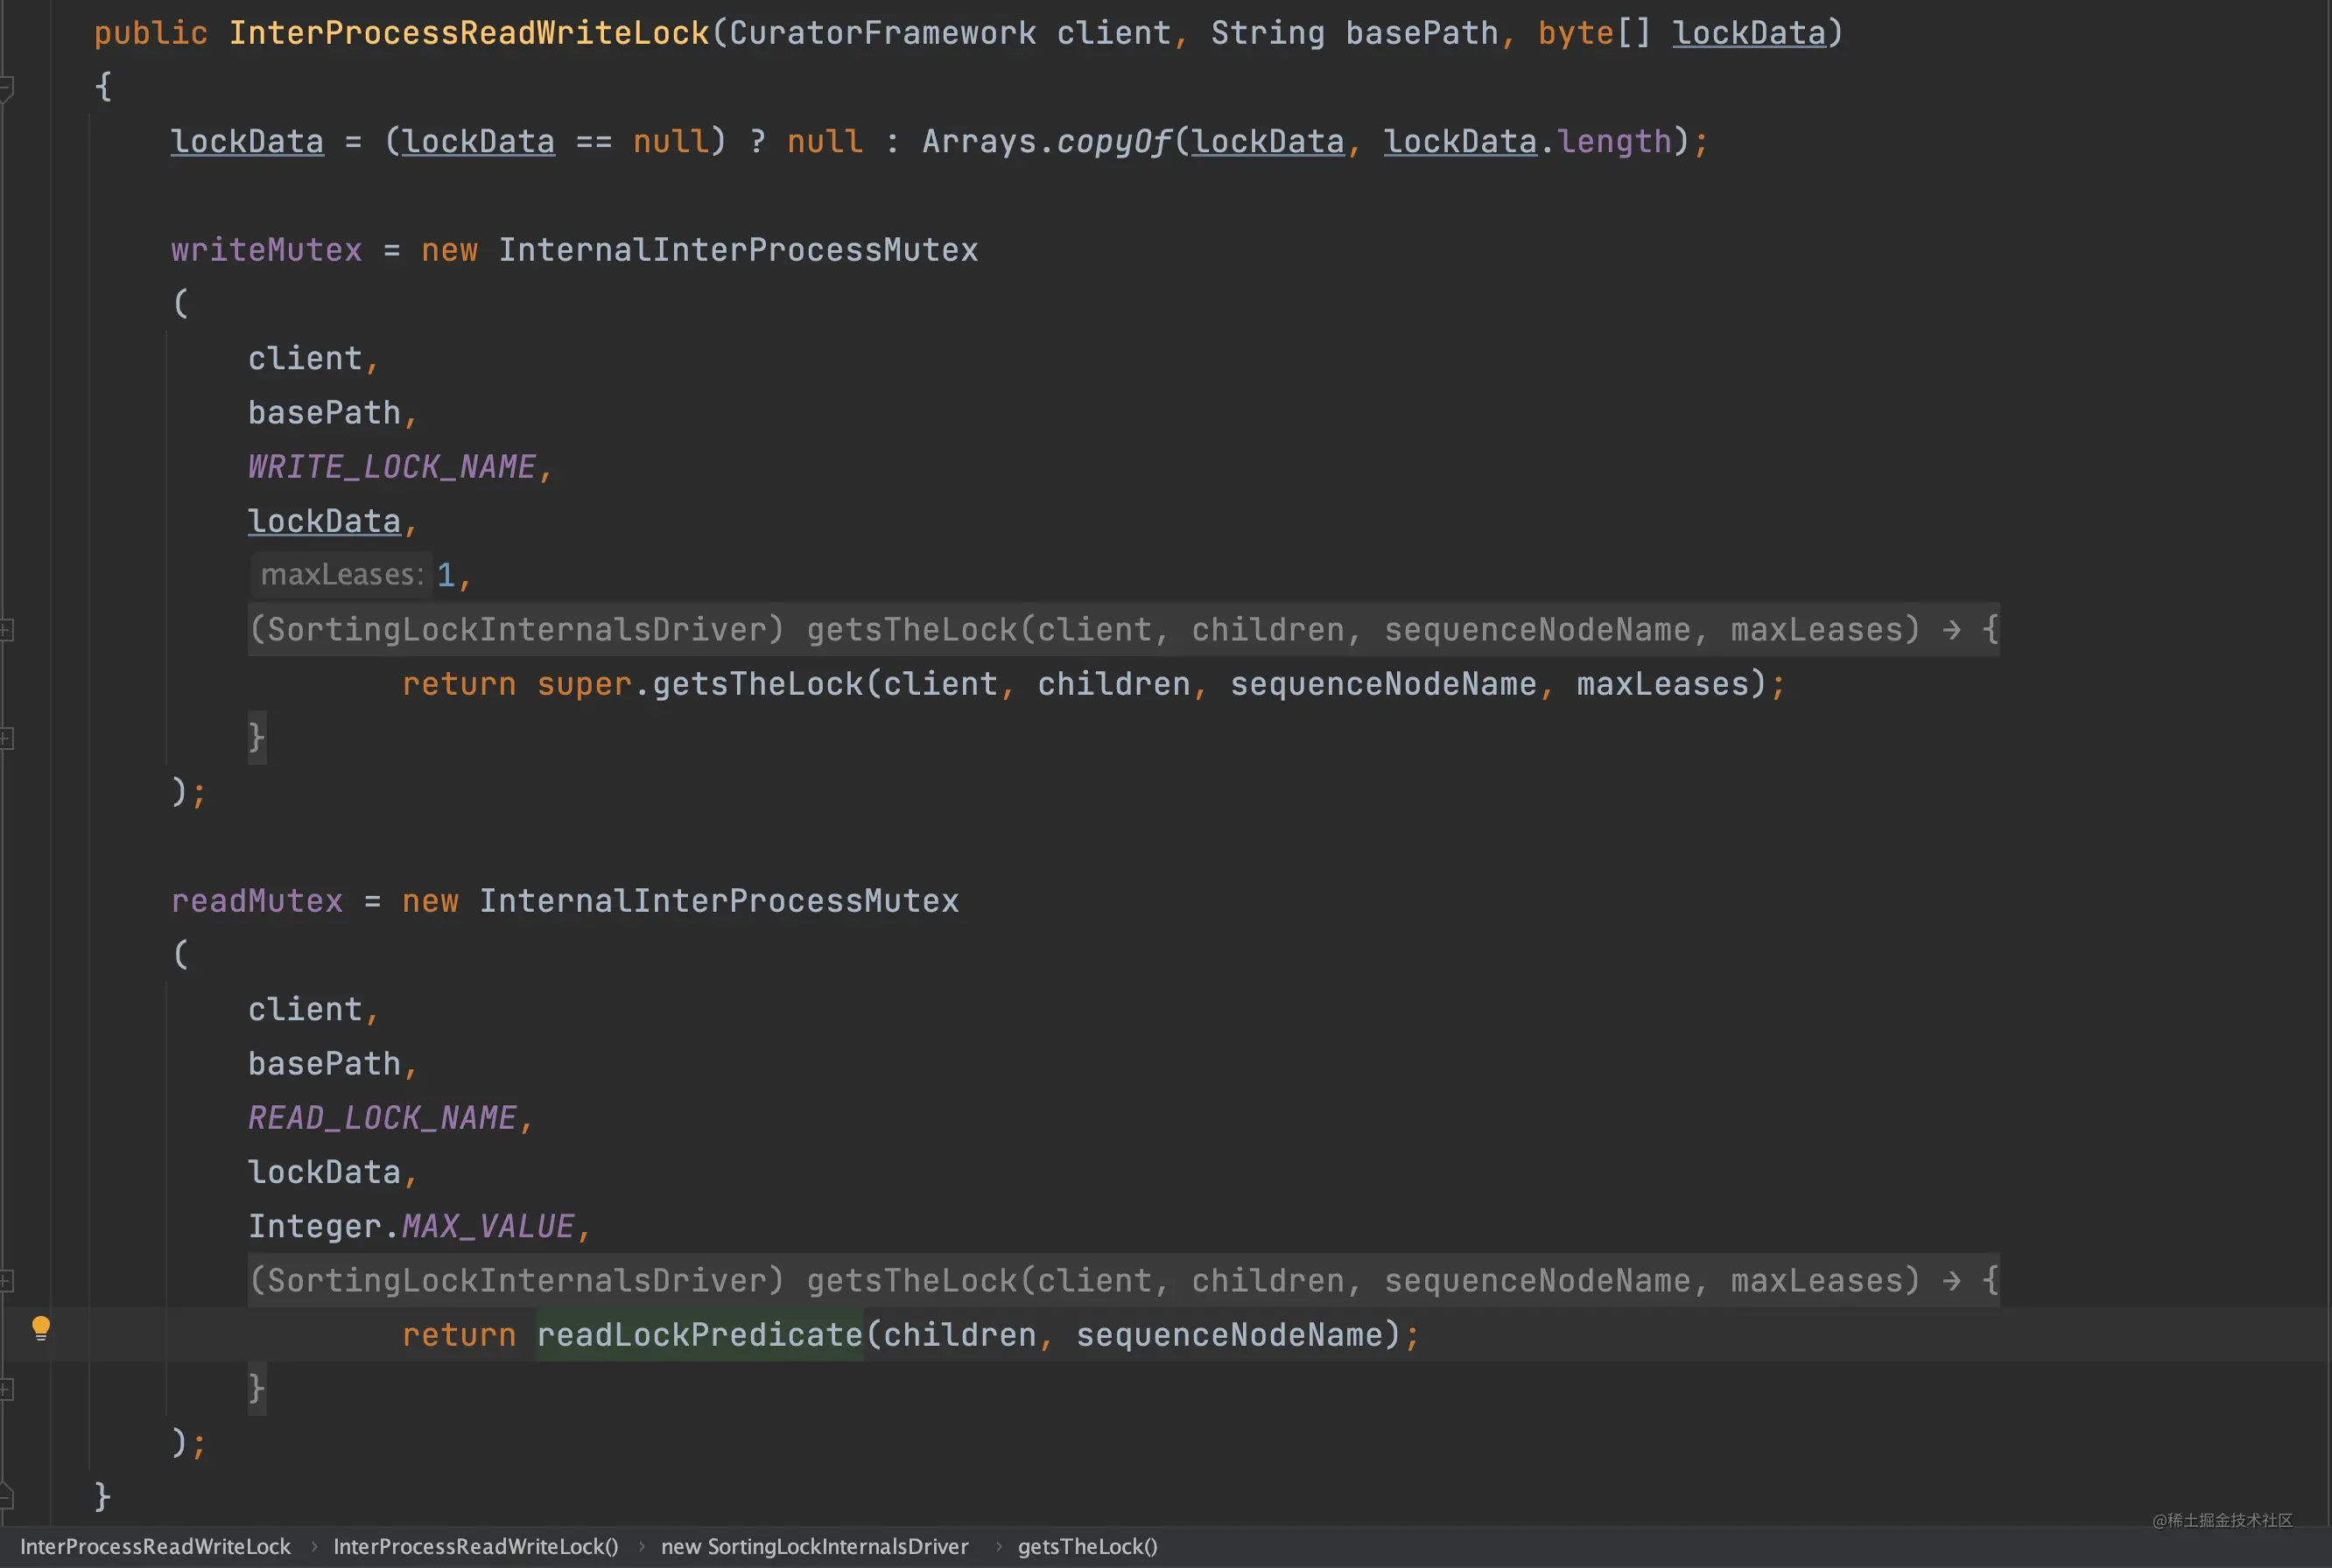Click the folded closing brace under readLockPredicate line
The width and height of the screenshot is (2332, 1568).
tap(257, 1388)
